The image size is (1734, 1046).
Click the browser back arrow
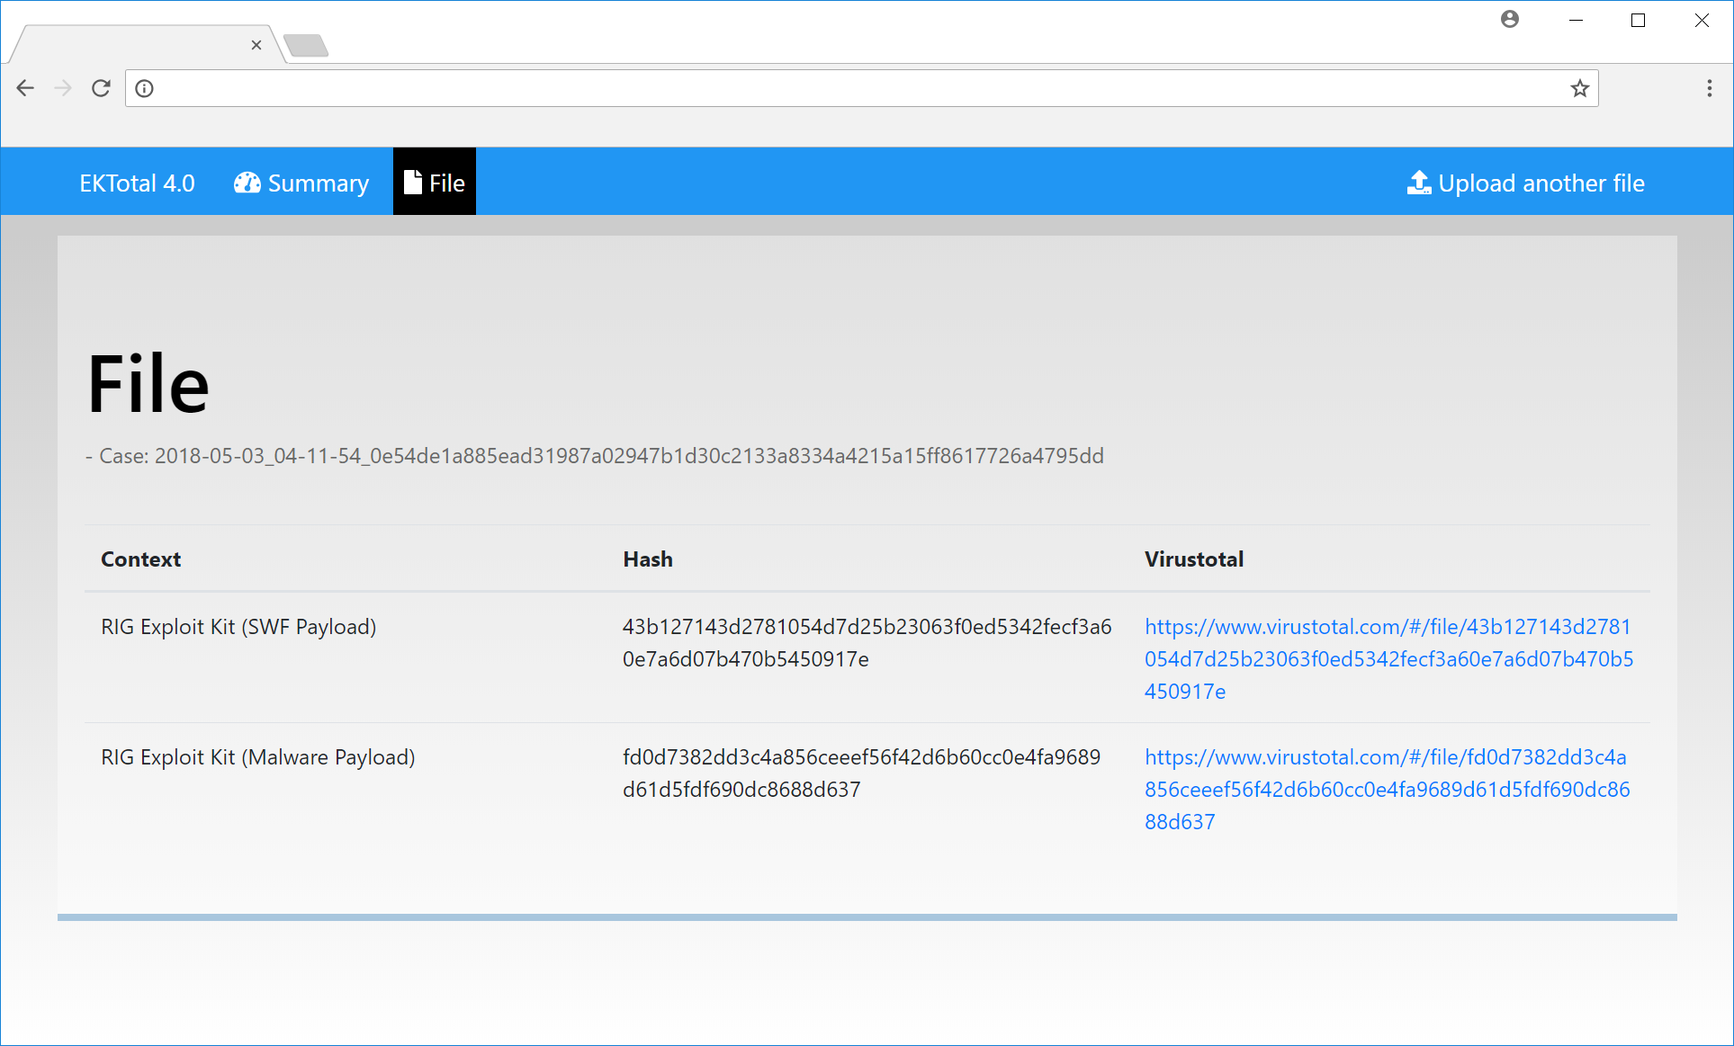click(25, 88)
